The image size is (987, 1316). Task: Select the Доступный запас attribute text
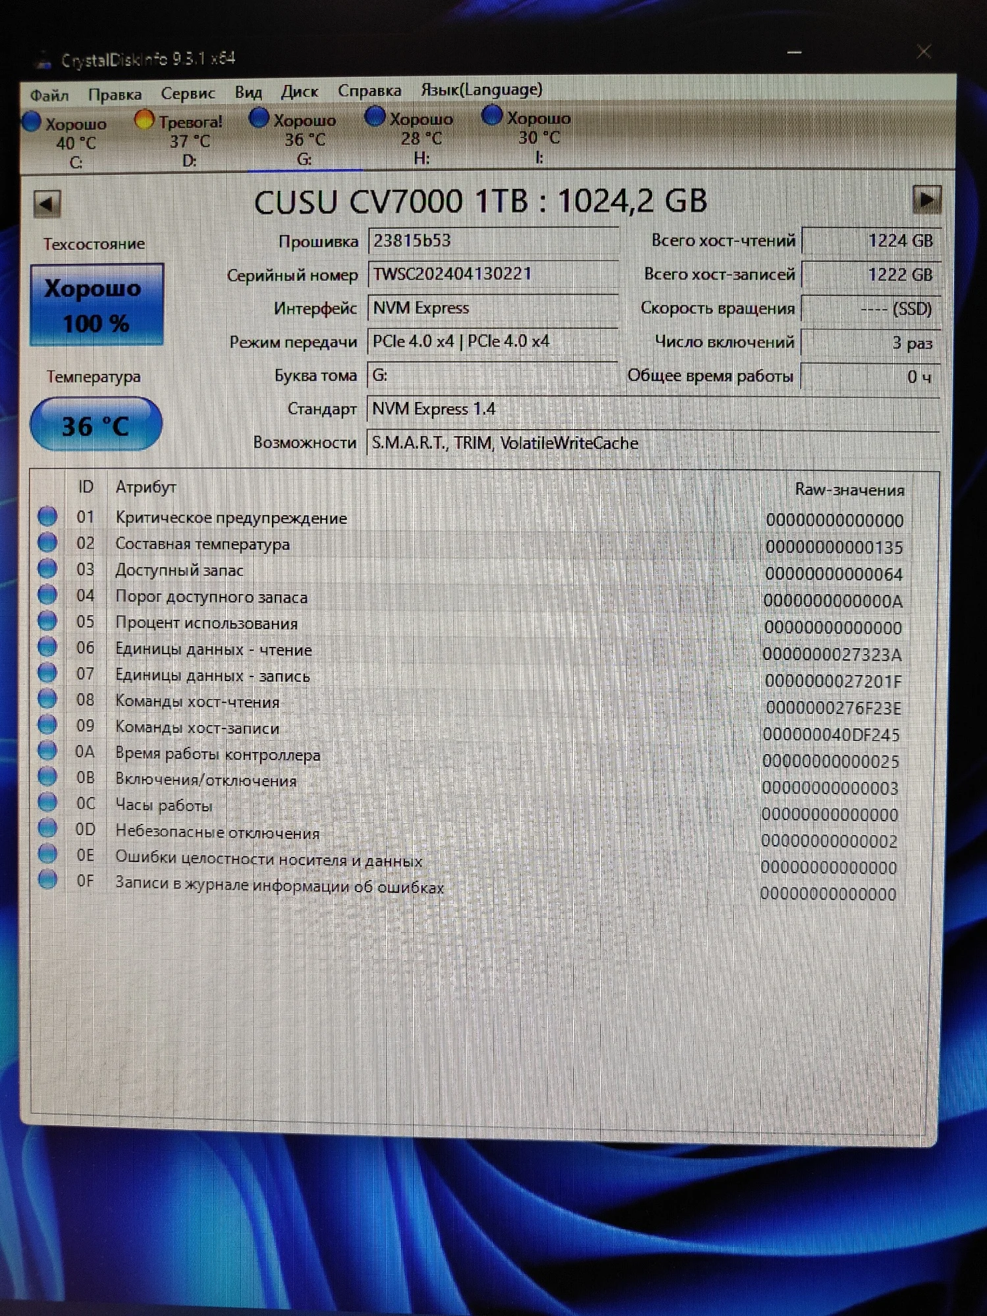click(179, 570)
